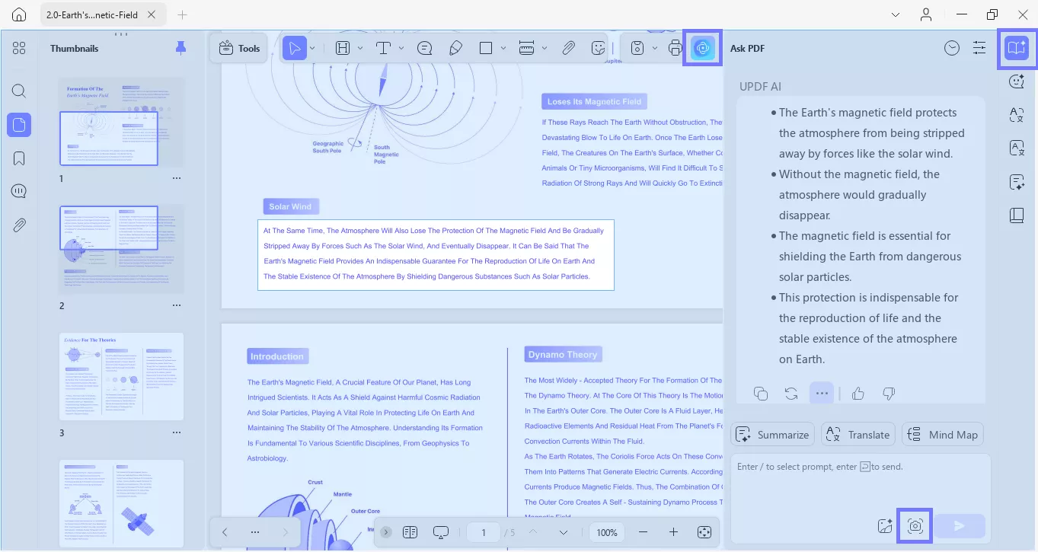The height and width of the screenshot is (552, 1038).
Task: Close the Earth's Magnetic Field tab
Action: (152, 14)
